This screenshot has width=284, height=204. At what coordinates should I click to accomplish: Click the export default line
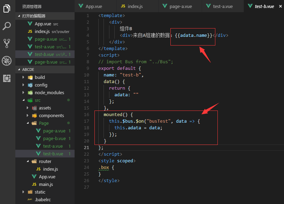[x=120, y=68]
